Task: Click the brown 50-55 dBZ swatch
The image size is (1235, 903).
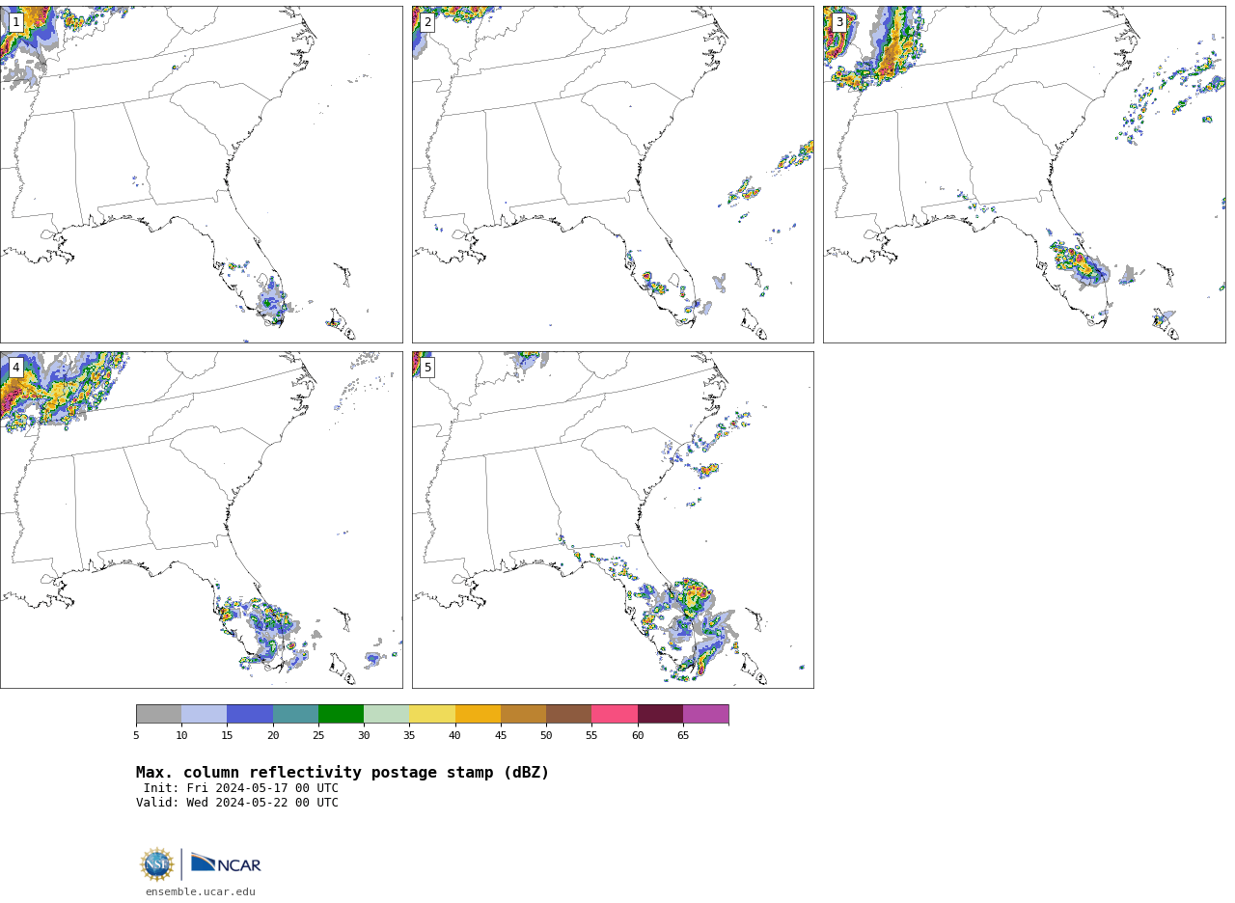Action: 568,714
